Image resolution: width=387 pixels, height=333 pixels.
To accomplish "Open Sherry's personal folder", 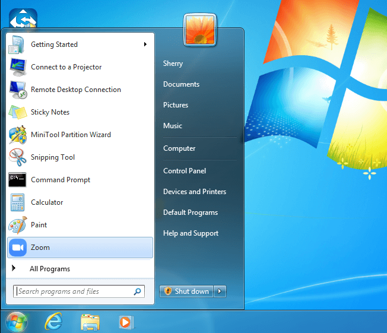I will click(x=173, y=64).
